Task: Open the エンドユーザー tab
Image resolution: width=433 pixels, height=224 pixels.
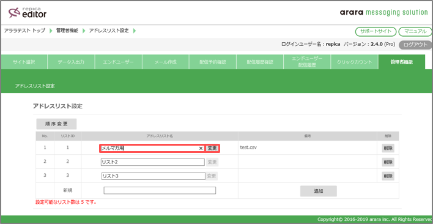Action: 118,62
